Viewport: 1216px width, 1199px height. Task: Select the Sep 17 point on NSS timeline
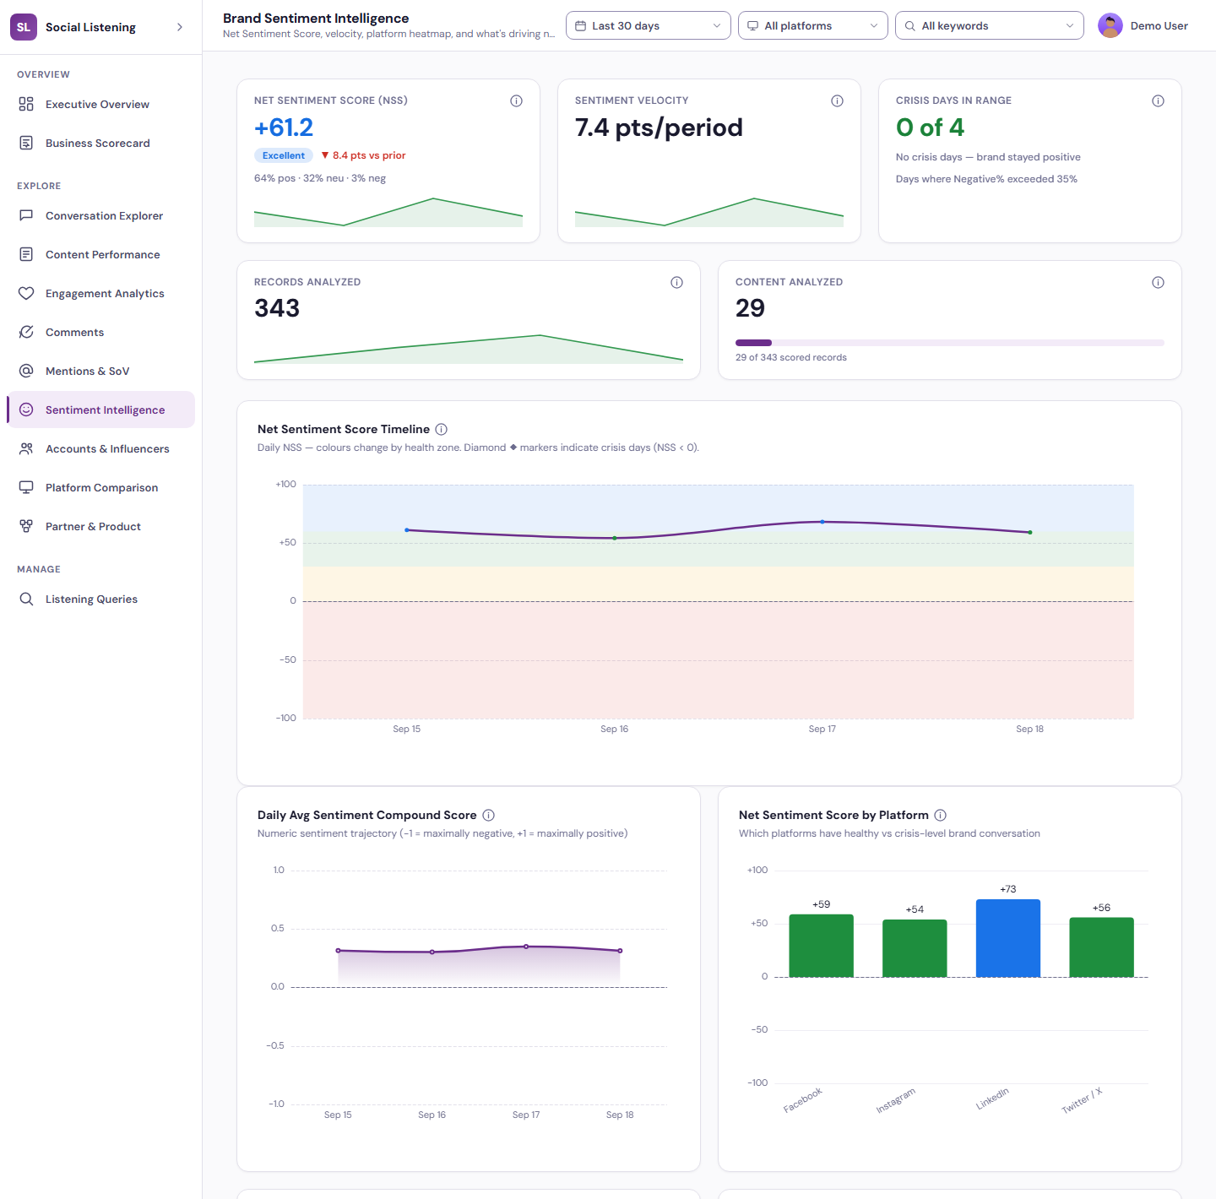coord(822,522)
